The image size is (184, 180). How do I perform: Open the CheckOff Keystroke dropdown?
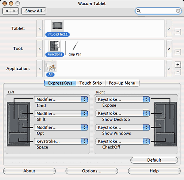122,141
